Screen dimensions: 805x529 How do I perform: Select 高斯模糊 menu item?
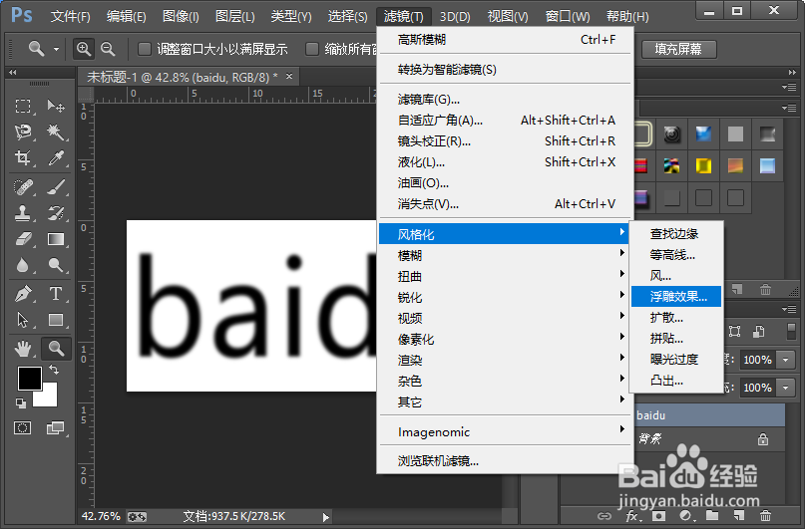[x=505, y=40]
